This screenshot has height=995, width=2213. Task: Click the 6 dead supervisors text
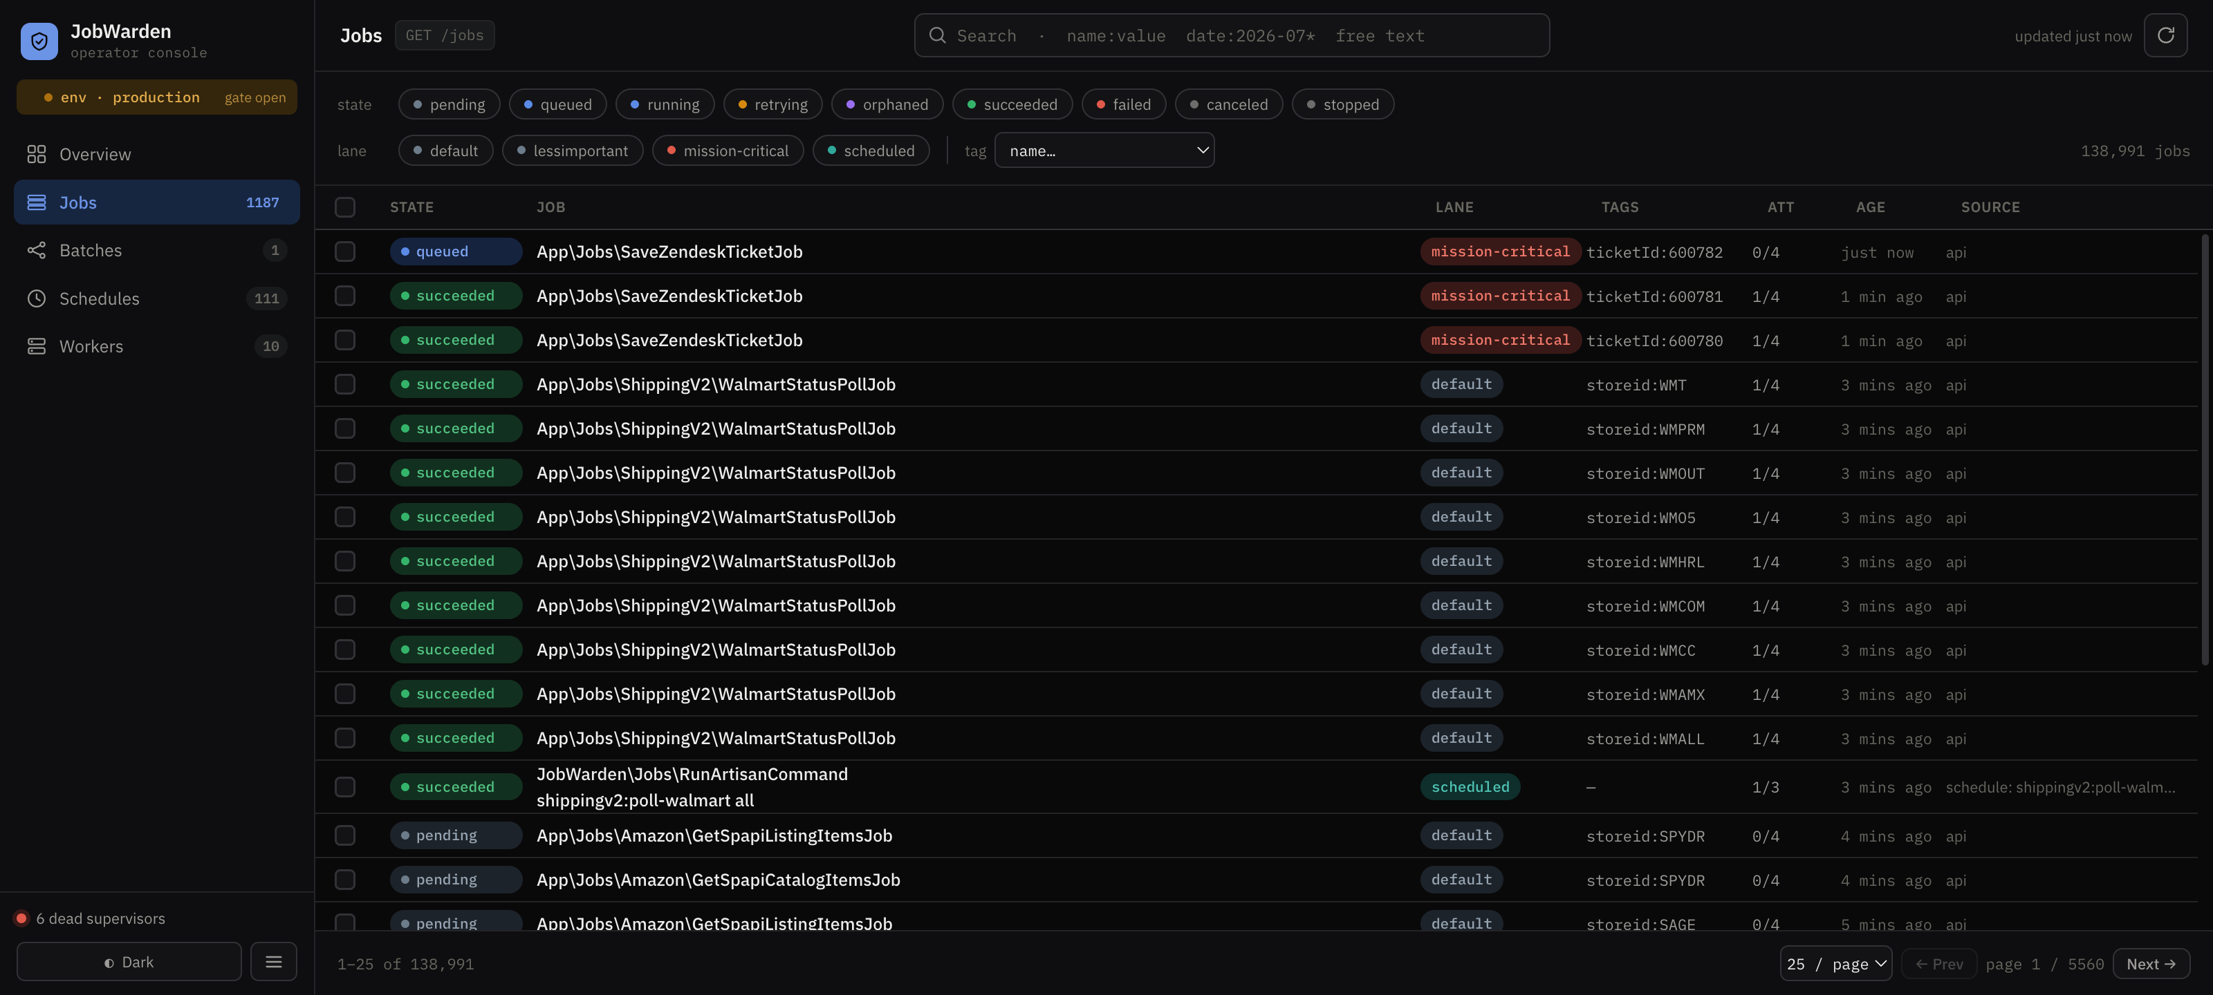[100, 918]
